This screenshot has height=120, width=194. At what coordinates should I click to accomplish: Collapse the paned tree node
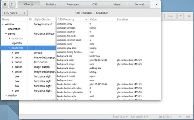point(6,34)
